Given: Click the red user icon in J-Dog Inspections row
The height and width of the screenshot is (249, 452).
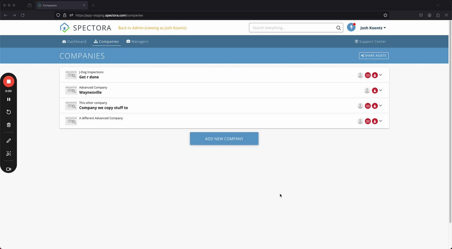Looking at the screenshot, I should click(375, 75).
